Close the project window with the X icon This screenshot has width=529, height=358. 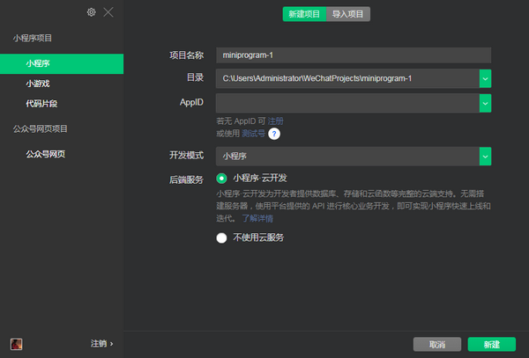[x=108, y=12]
